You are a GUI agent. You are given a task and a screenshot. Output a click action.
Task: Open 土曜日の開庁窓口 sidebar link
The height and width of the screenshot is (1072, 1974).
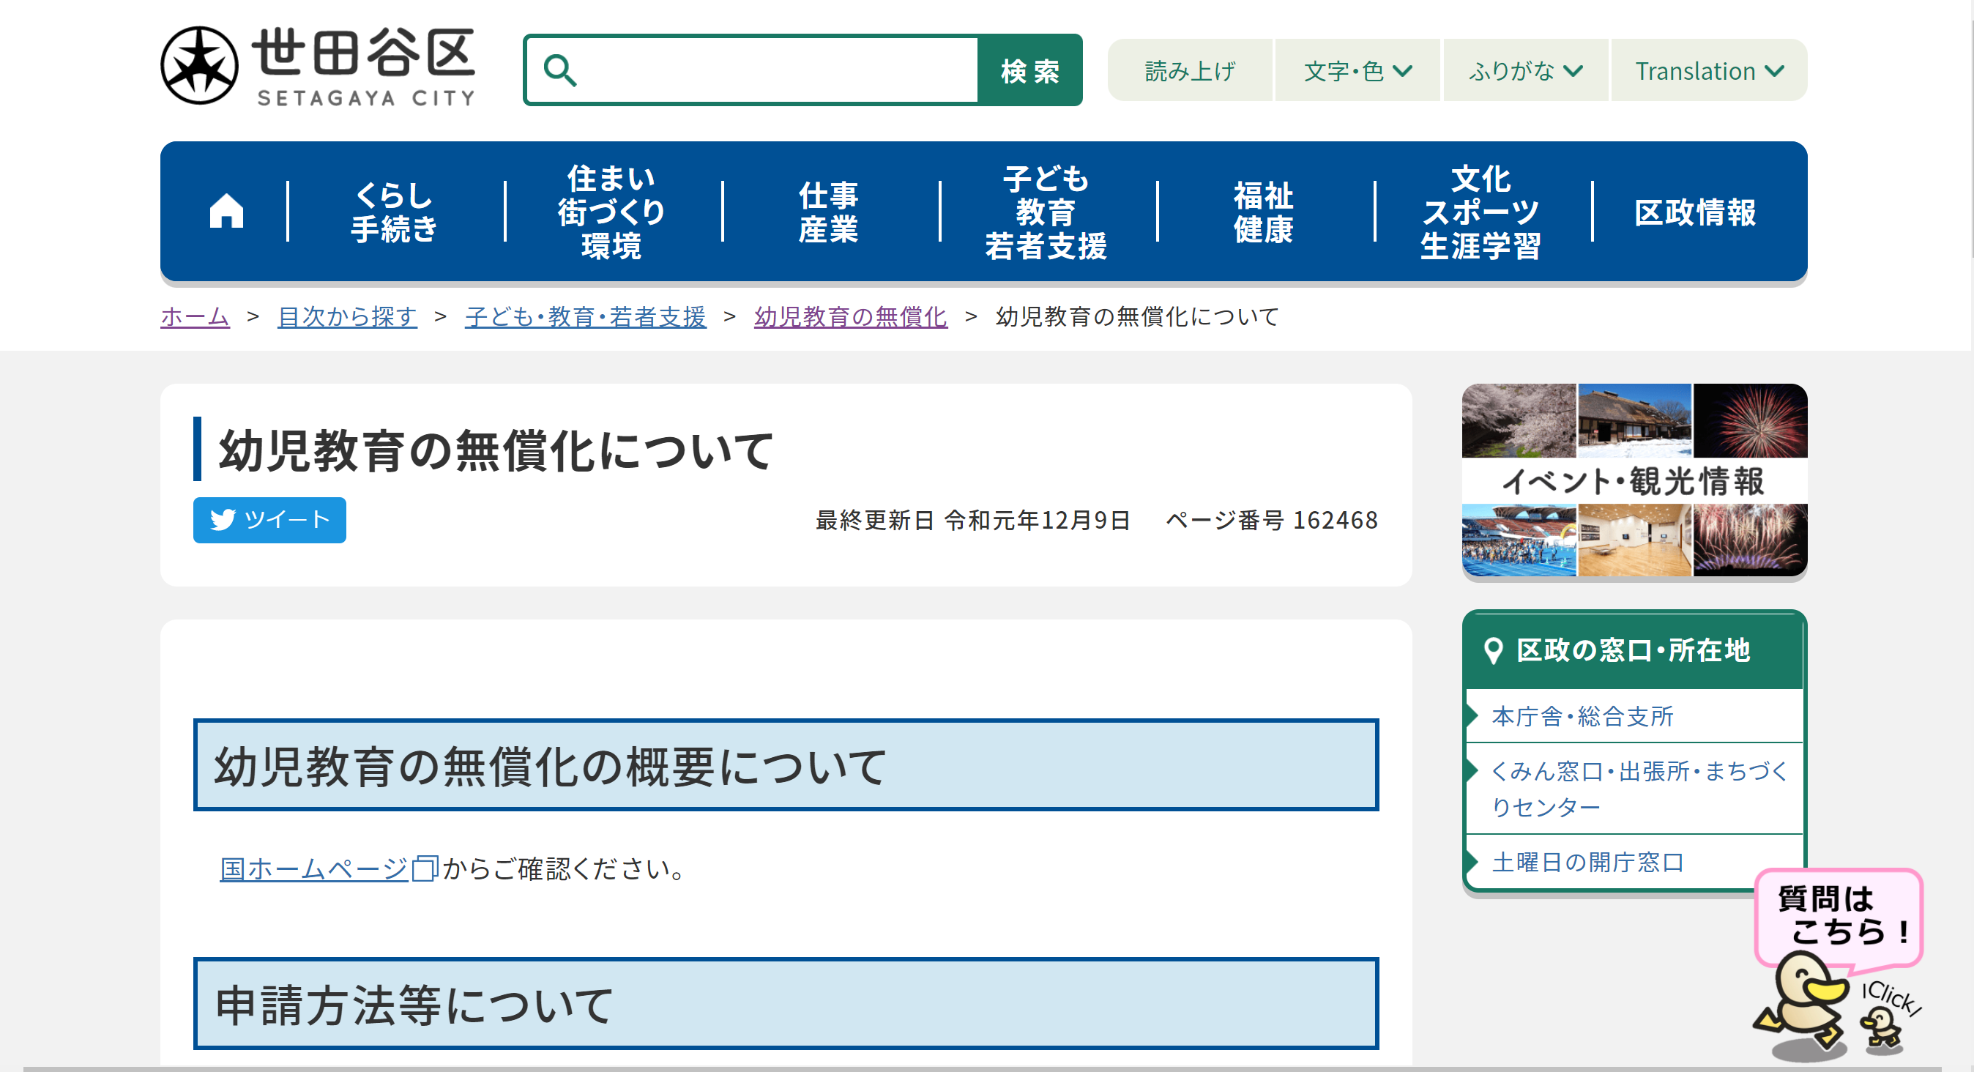pyautogui.click(x=1587, y=861)
